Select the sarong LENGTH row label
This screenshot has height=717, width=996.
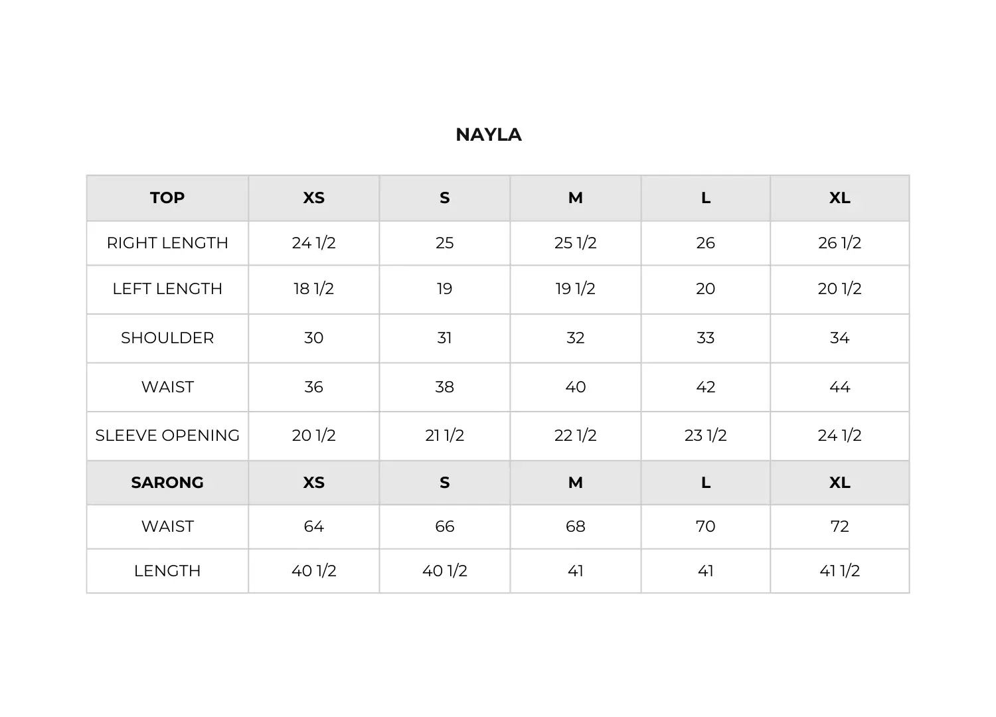pyautogui.click(x=167, y=571)
